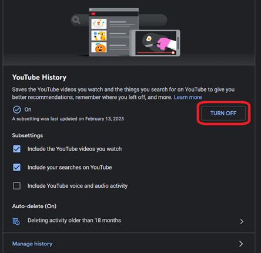Uncheck Include your searches on YouTube
The width and height of the screenshot is (261, 253).
click(16, 167)
